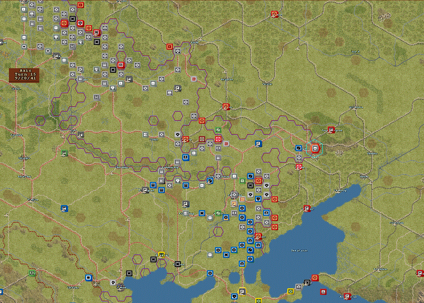Select the red HQ counter at Voroshilovgrad

[x=331, y=130]
